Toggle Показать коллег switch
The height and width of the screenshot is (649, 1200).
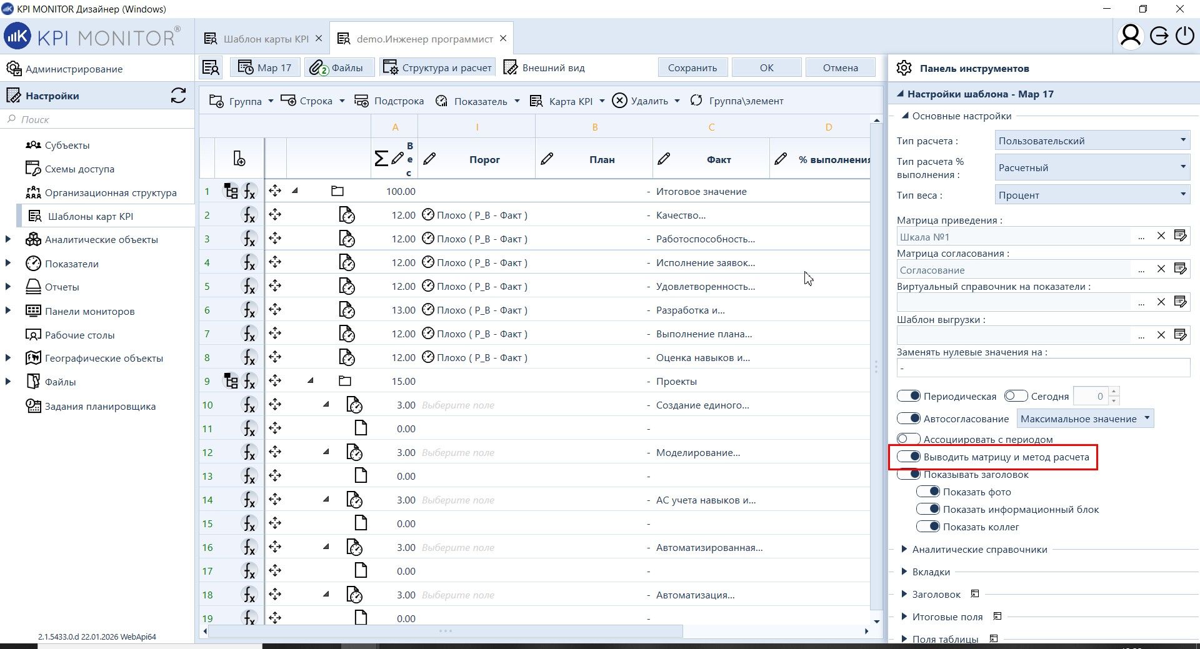pos(928,527)
